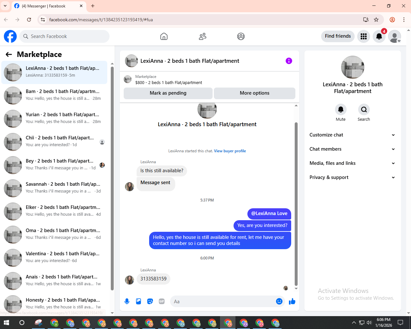Open the Chii conversation
Viewport: 411px width, 329px height.
pyautogui.click(x=54, y=142)
